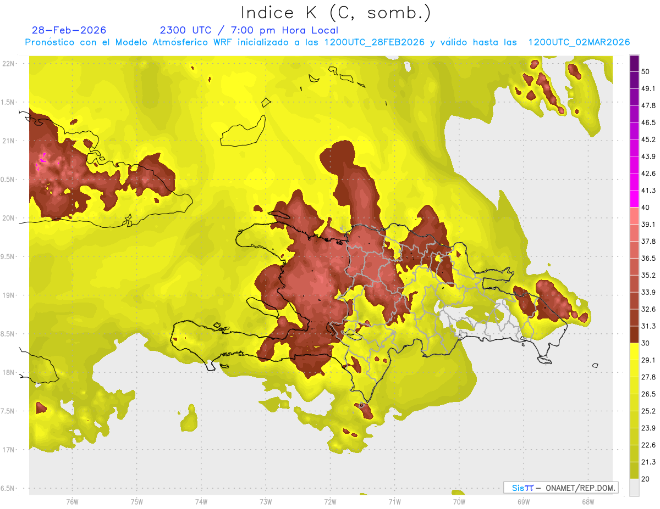Click the "36.5" color scale value
Viewport: 660px width, 509px height.
click(x=648, y=258)
